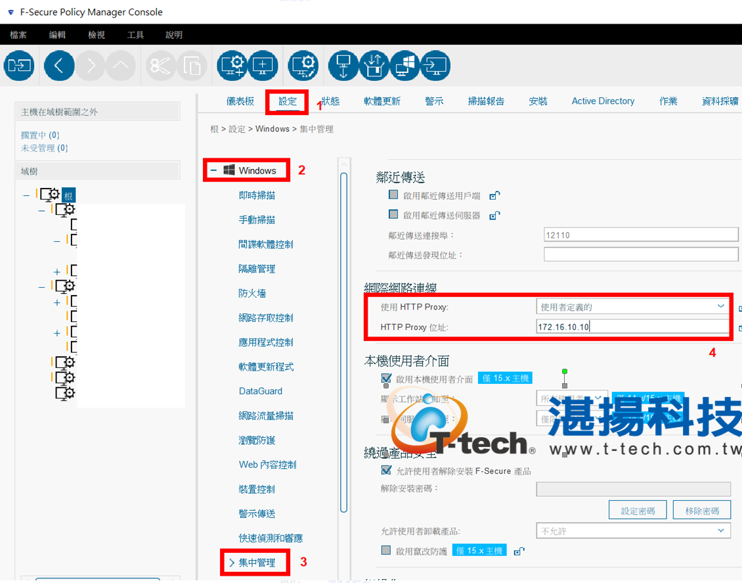Collapse the Windows settings group with minus sign
742x583 pixels.
click(214, 170)
